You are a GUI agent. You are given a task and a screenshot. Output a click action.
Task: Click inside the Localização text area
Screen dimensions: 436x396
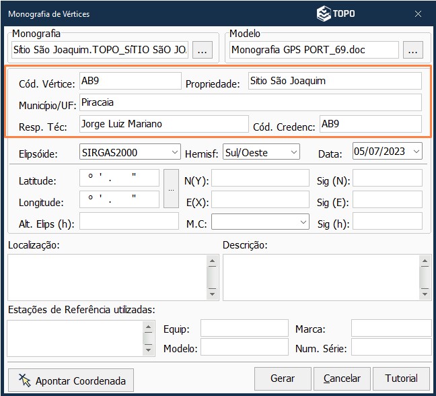108,277
